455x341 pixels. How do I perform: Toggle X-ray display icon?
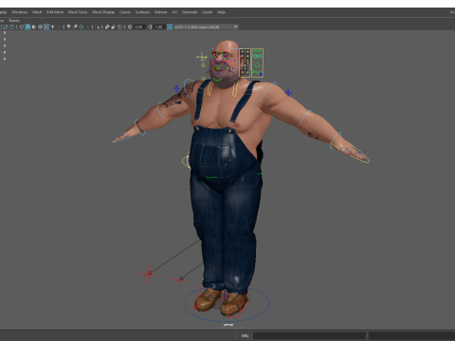click(x=107, y=27)
